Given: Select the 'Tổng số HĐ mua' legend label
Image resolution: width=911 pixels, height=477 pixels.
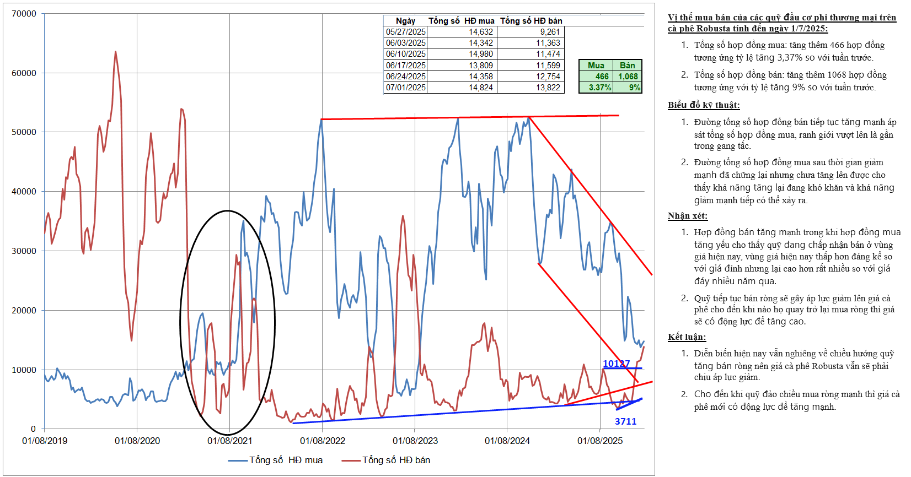Looking at the screenshot, I should (286, 460).
